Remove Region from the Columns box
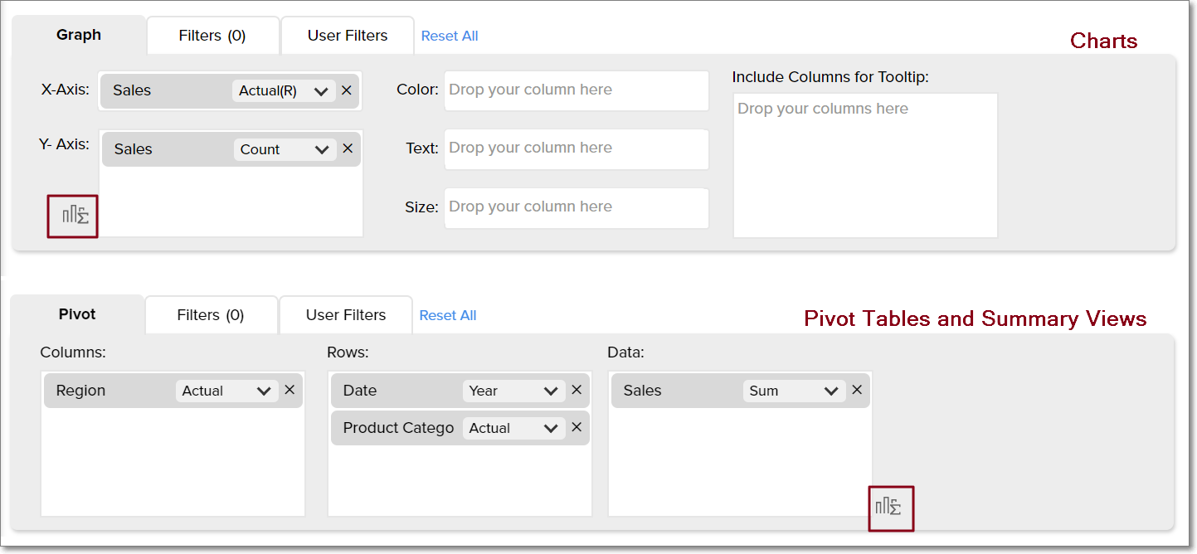Viewport: 1197px width, 554px height. click(x=290, y=390)
